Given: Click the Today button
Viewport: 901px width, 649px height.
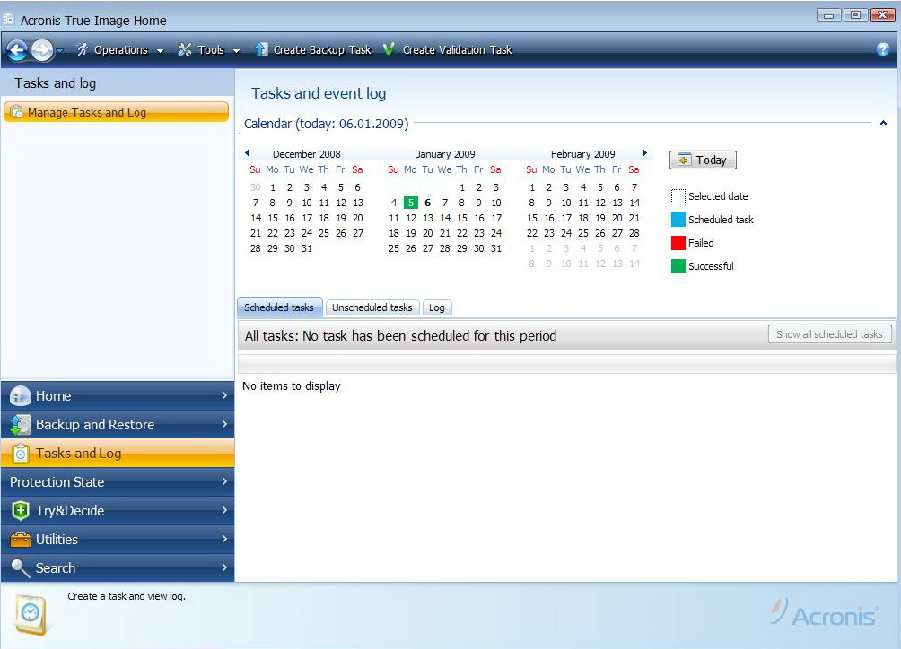Looking at the screenshot, I should (703, 160).
